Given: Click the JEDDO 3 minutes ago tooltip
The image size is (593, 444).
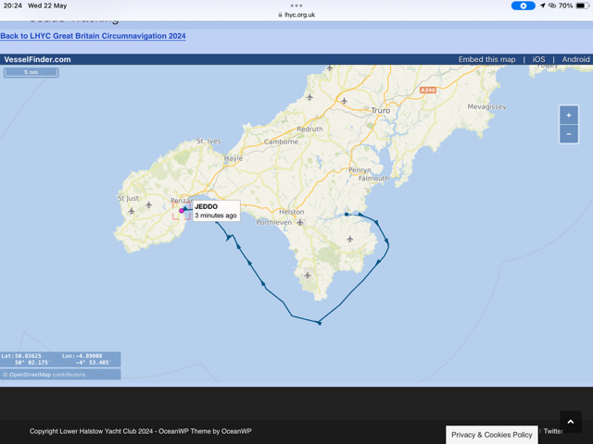Looking at the screenshot, I should [216, 211].
